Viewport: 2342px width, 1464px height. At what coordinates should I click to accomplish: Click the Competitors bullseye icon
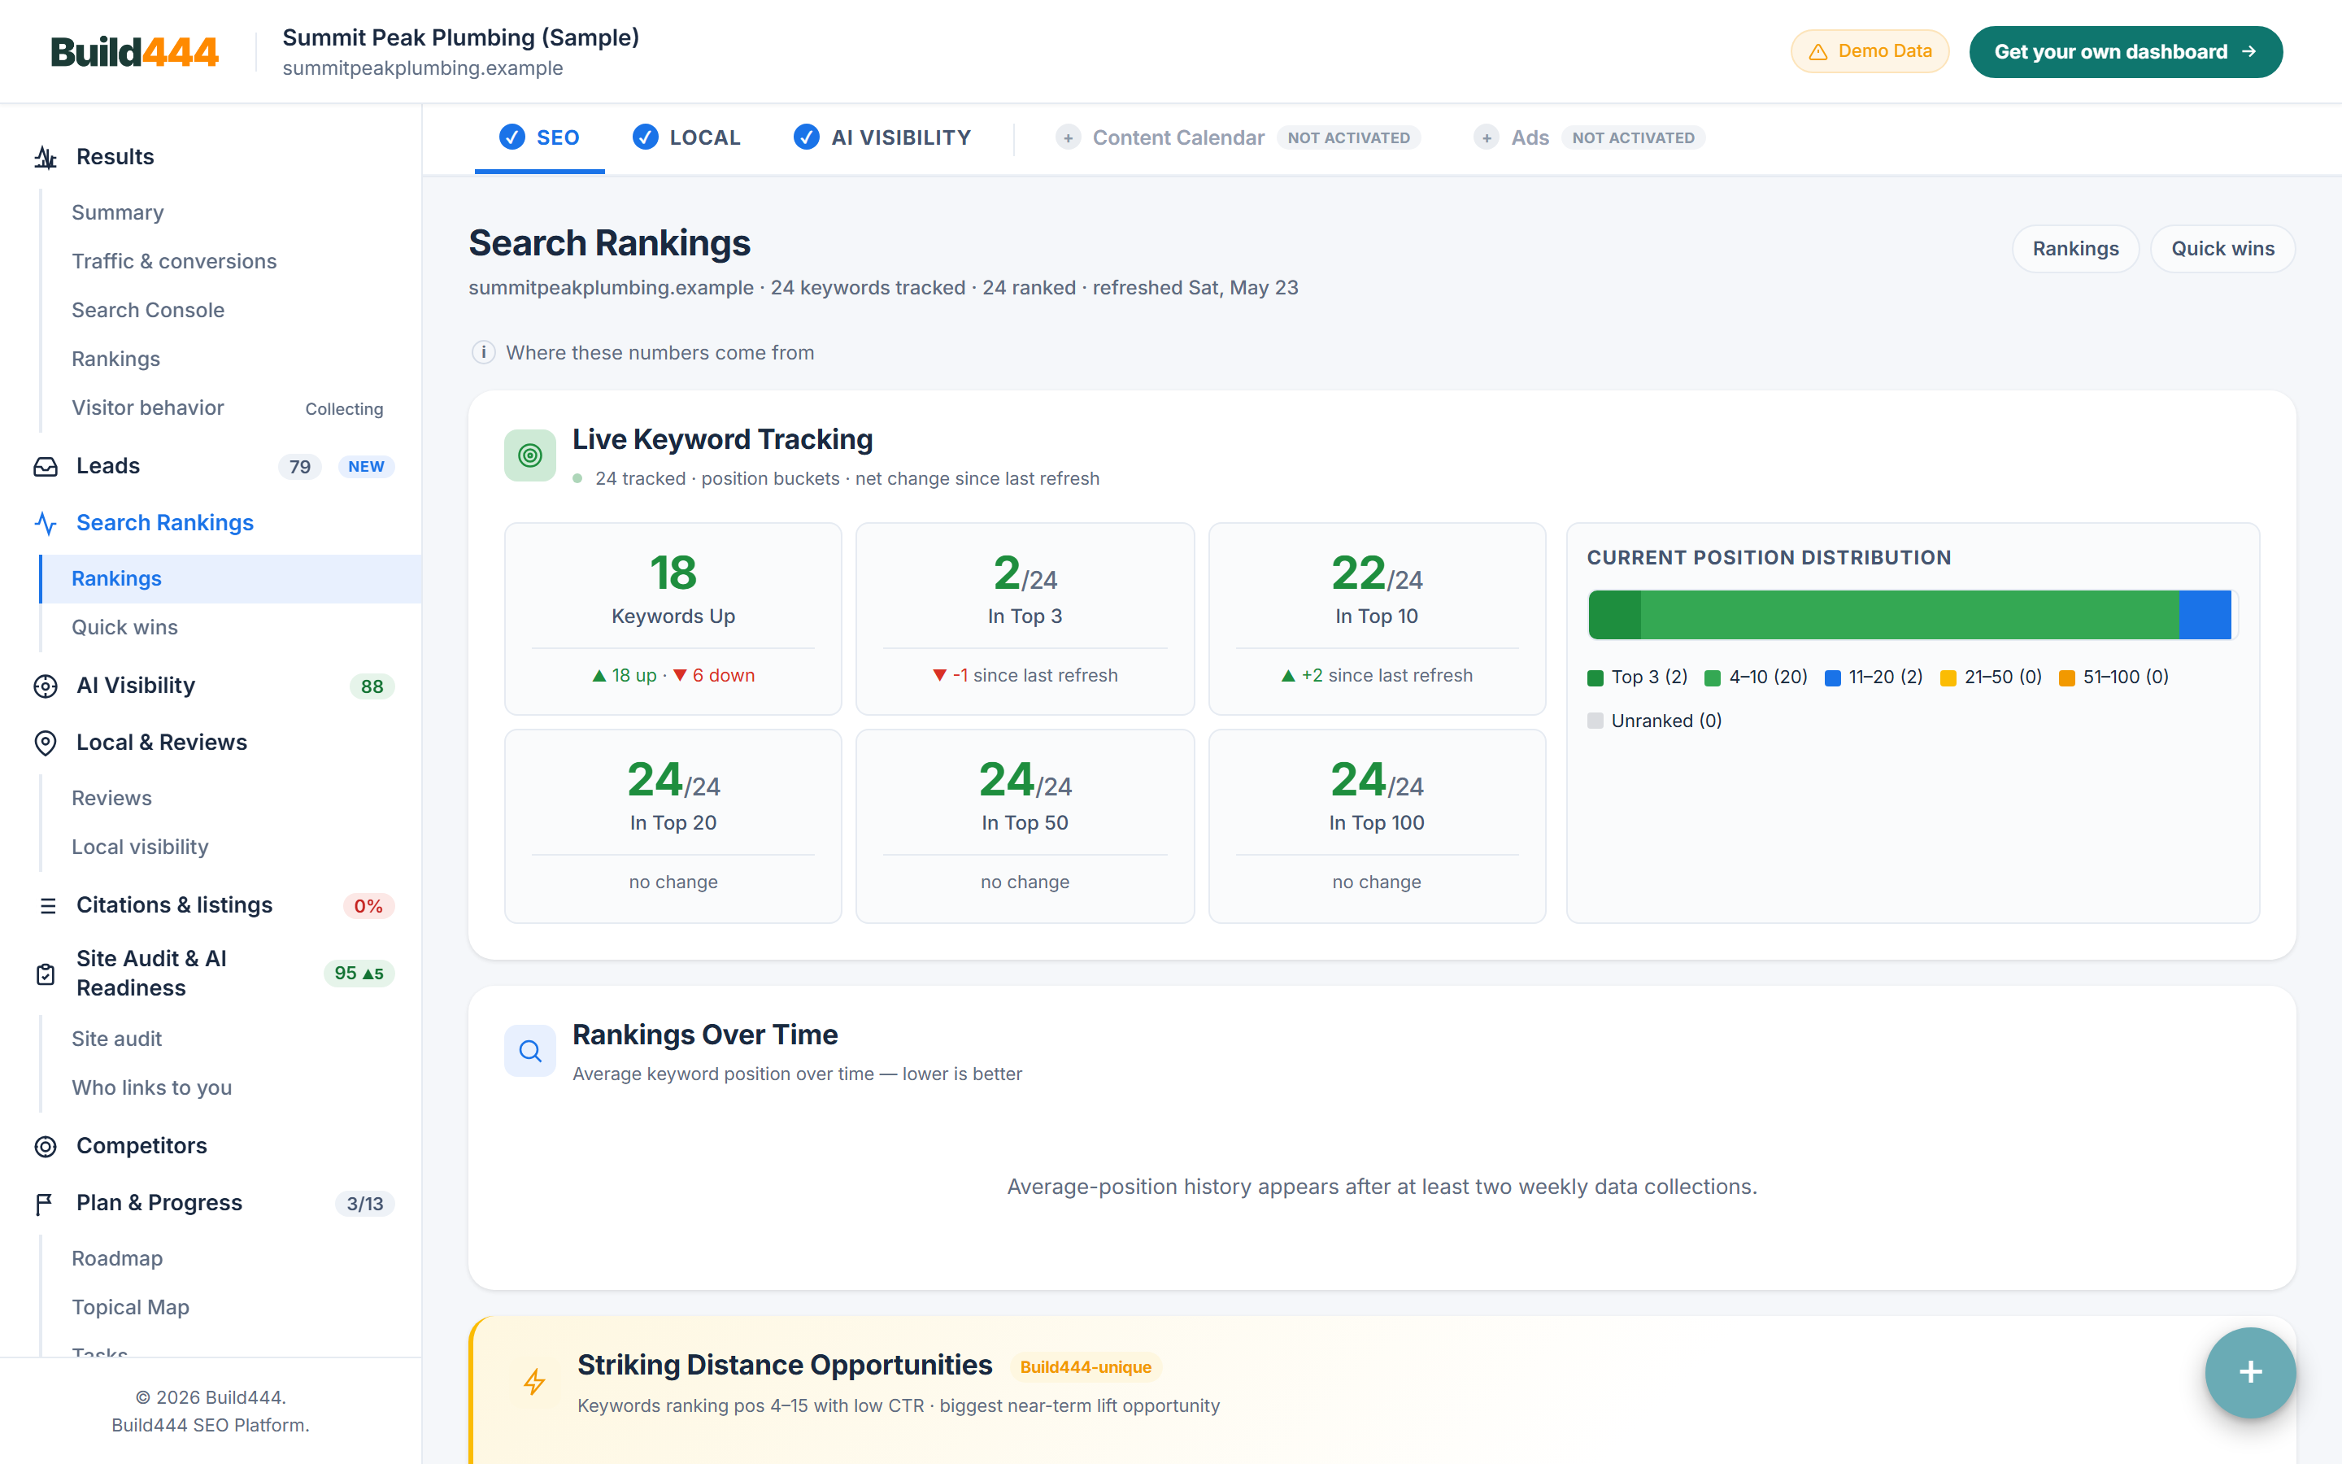(46, 1147)
